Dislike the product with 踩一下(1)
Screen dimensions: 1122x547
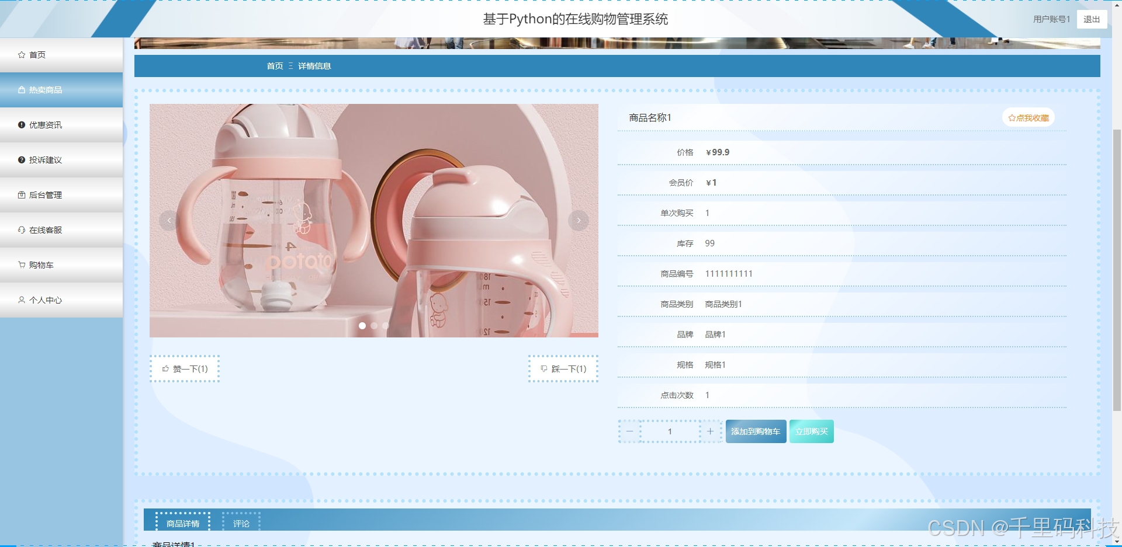click(x=563, y=369)
